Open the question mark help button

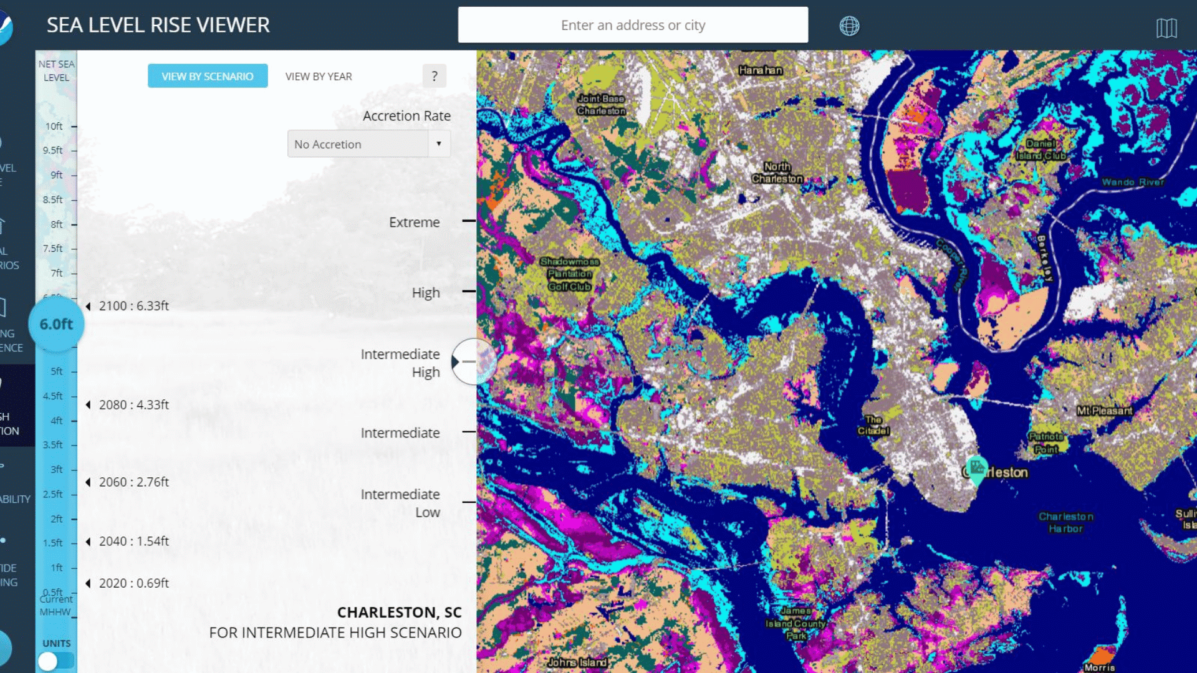tap(435, 76)
